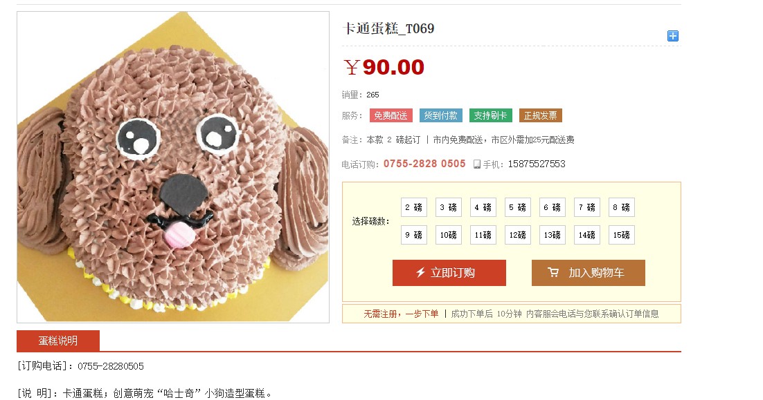Click the 免费配送 service tag

coord(391,115)
